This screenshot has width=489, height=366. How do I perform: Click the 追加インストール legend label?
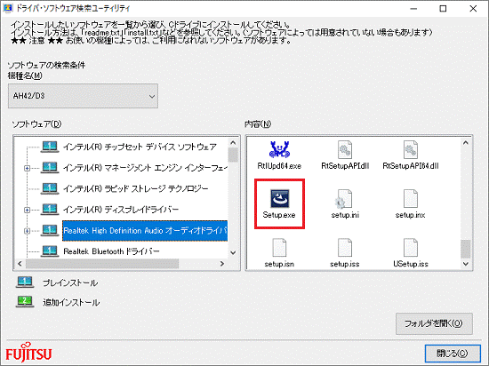tap(71, 302)
